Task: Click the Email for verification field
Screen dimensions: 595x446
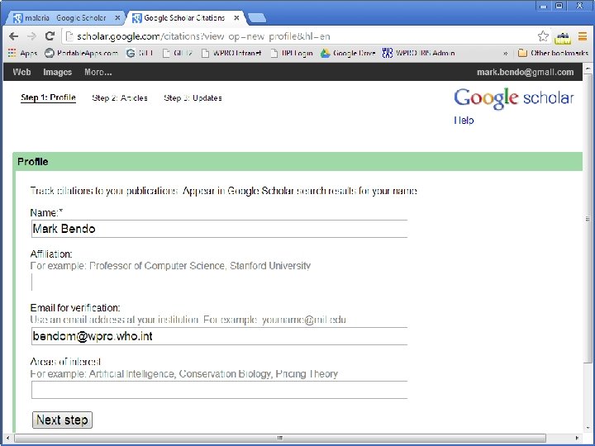Action: (219, 336)
